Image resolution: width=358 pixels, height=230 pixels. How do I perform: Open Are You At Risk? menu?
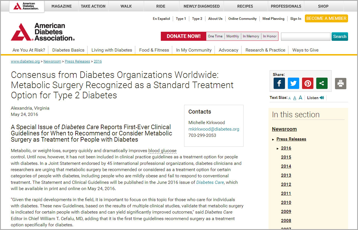[x=29, y=50]
